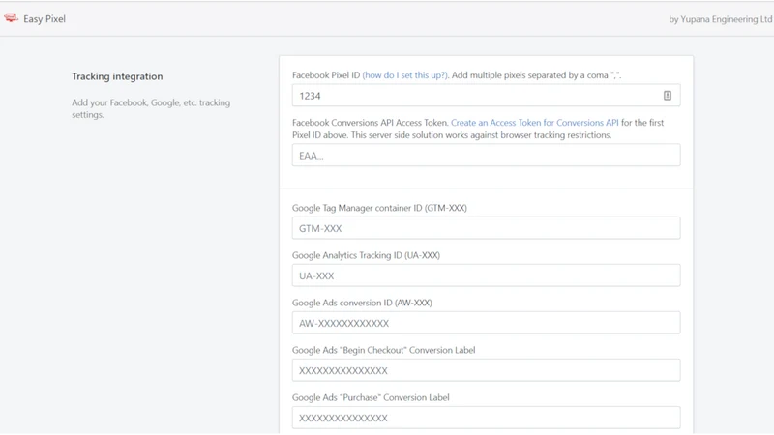
Task: Open the "how do I set this up?" link
Action: [404, 75]
